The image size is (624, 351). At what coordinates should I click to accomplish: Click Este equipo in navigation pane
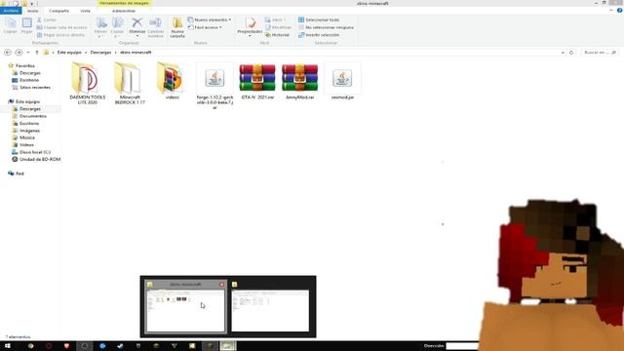click(x=27, y=101)
